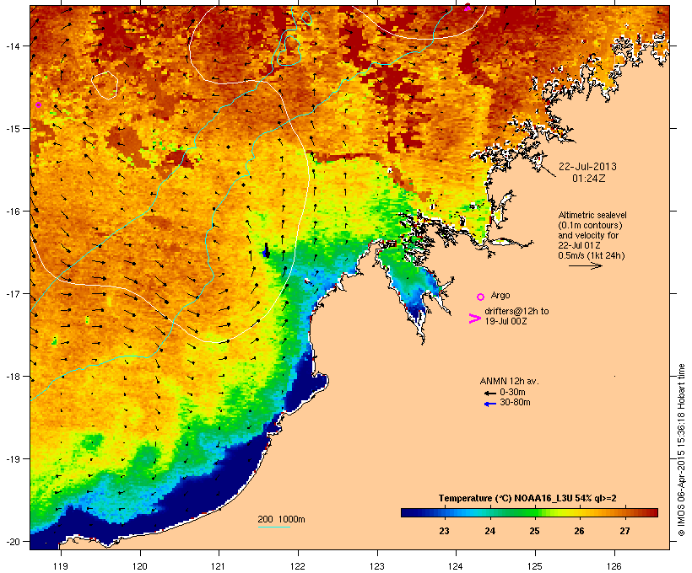Click the longitude axis label 125
The width and height of the screenshot is (692, 573).
point(535,566)
